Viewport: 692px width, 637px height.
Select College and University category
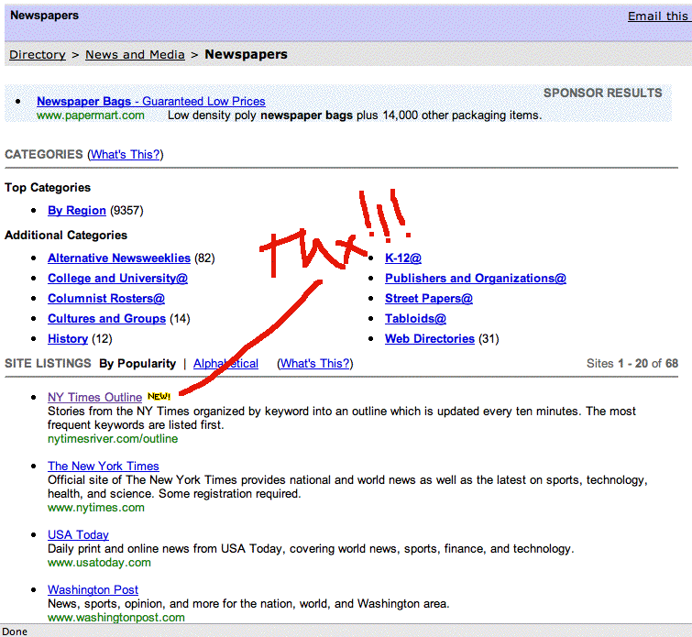[x=117, y=279]
